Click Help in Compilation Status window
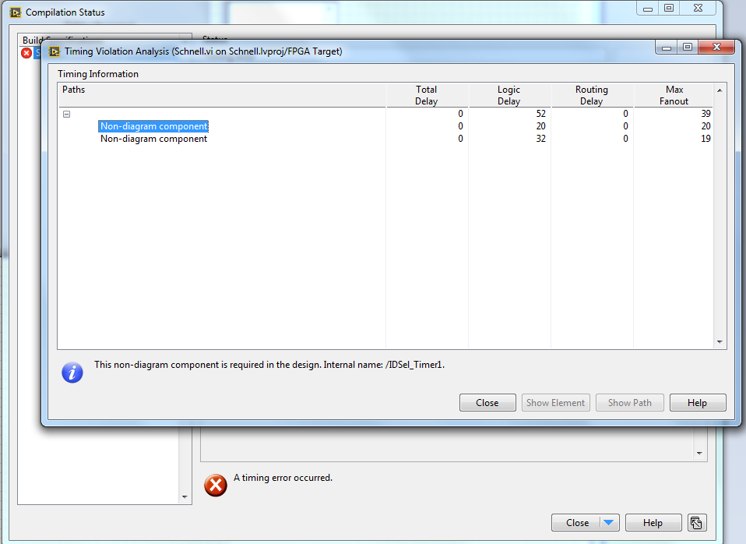Screen dimensions: 746x544 (653, 522)
